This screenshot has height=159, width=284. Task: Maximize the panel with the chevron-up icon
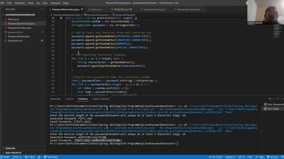coord(283,99)
